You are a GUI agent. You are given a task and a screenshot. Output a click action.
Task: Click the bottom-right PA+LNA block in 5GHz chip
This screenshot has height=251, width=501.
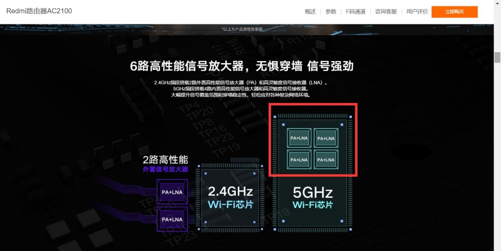326,159
